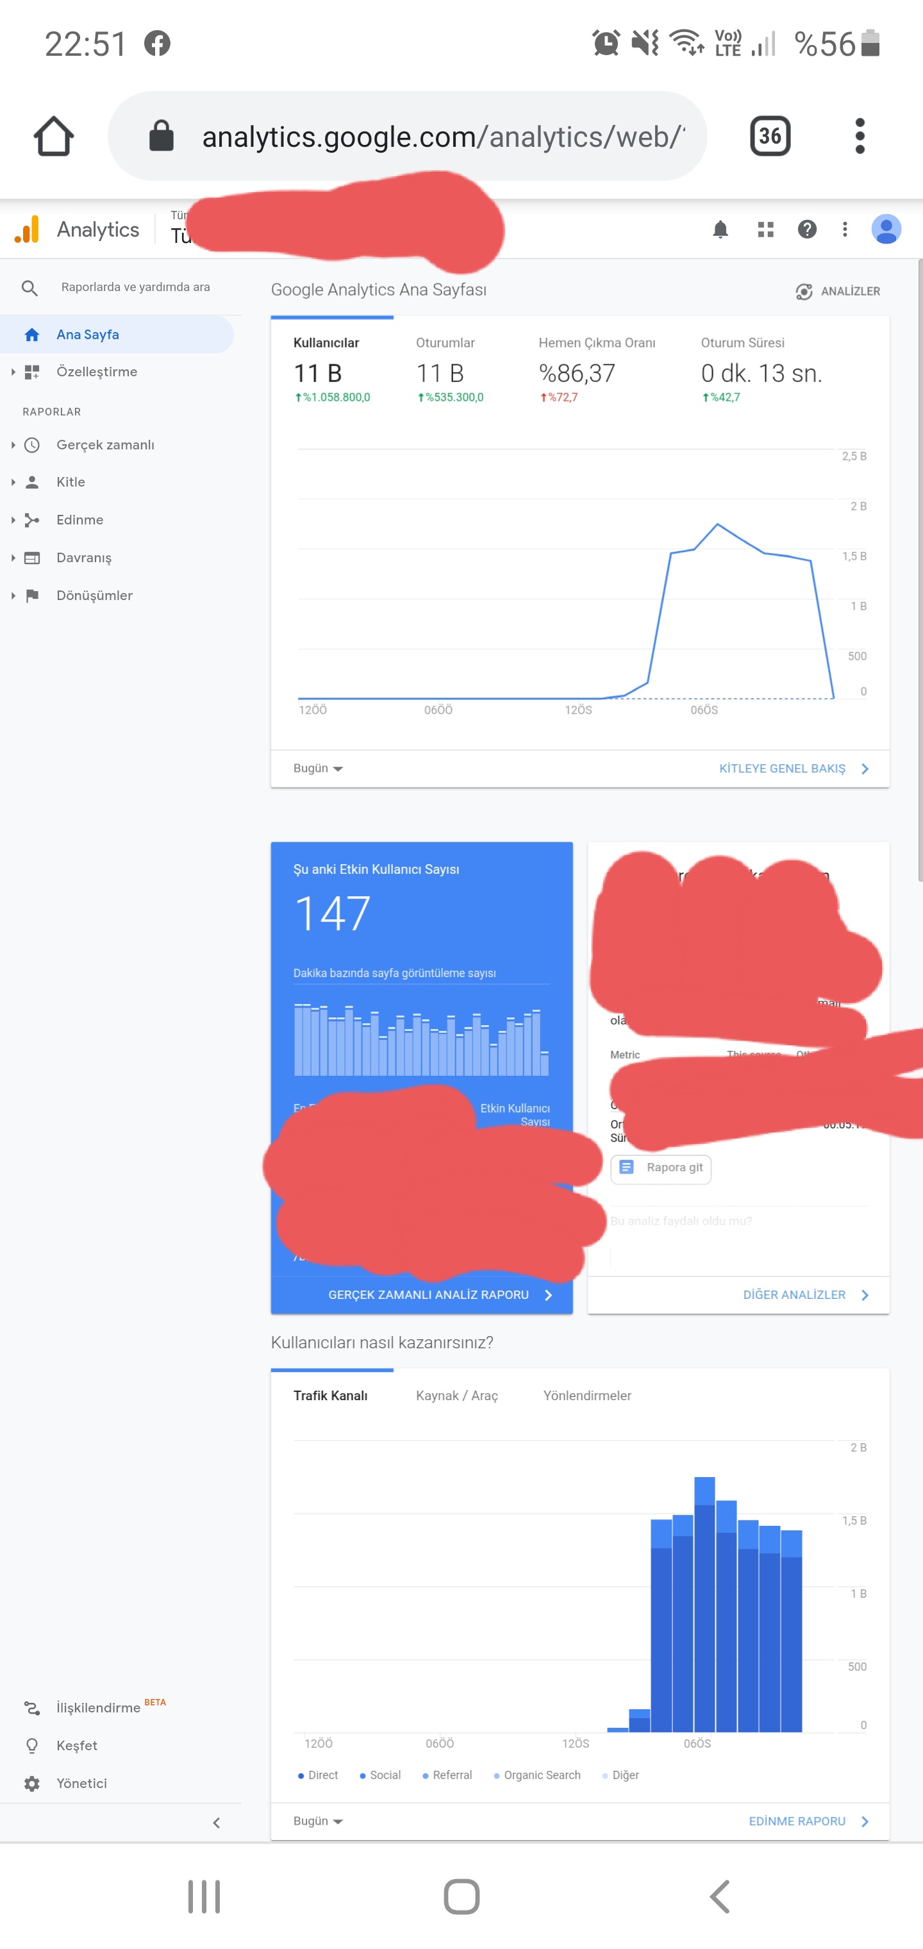Click the Social legend color dot

click(363, 1776)
